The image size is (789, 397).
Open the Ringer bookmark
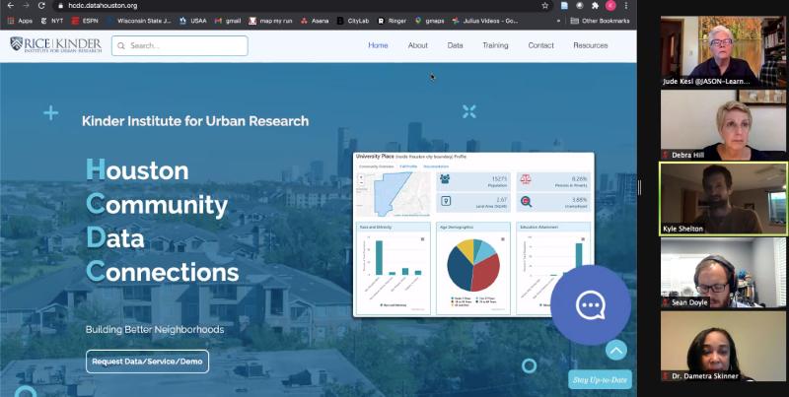coord(392,21)
